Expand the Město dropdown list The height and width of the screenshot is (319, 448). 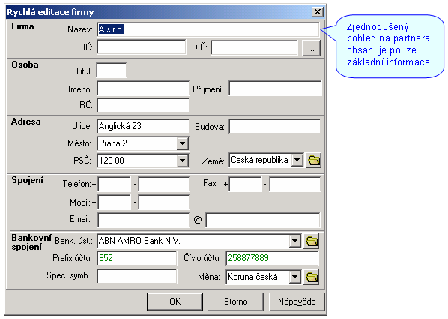[x=182, y=143]
